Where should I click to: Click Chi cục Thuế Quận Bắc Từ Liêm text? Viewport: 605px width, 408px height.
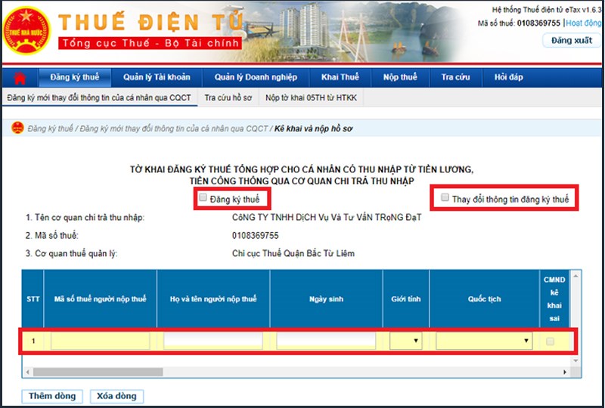coord(293,254)
